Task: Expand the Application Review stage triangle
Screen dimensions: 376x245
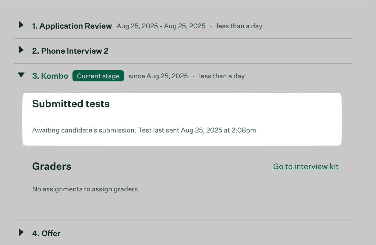Action: coord(21,25)
